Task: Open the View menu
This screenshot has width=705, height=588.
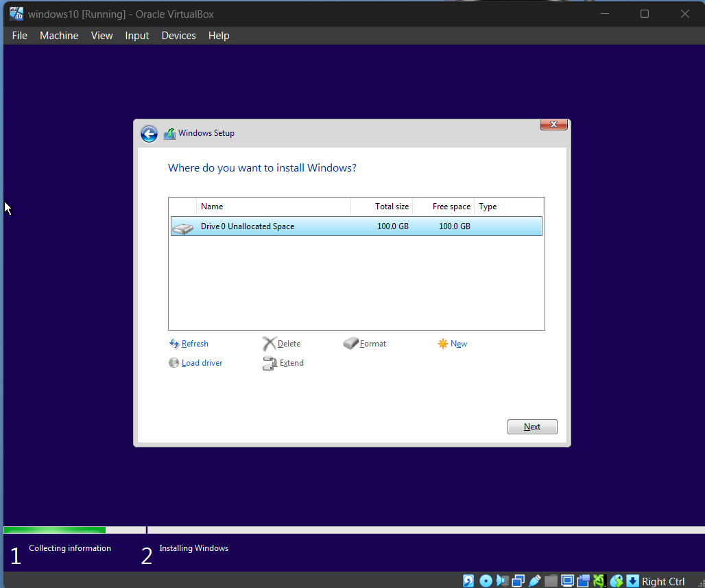Action: coord(101,36)
